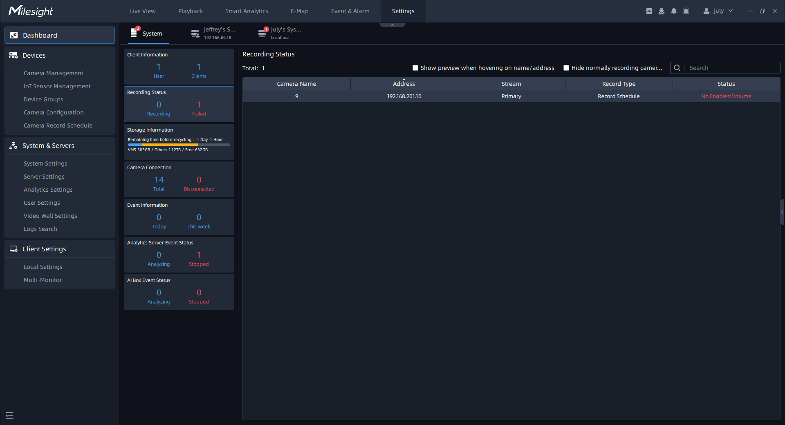
Task: Open the notification bell icon
Action: pyautogui.click(x=673, y=11)
